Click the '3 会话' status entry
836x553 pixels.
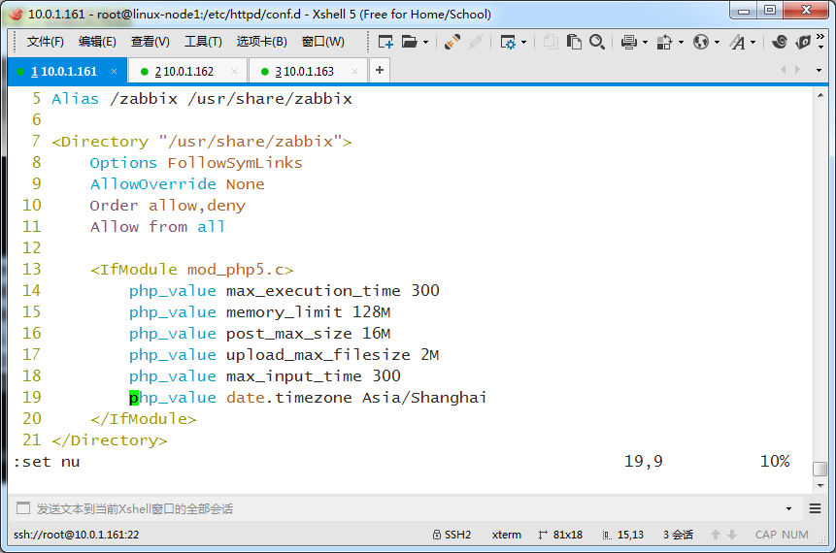pos(678,535)
